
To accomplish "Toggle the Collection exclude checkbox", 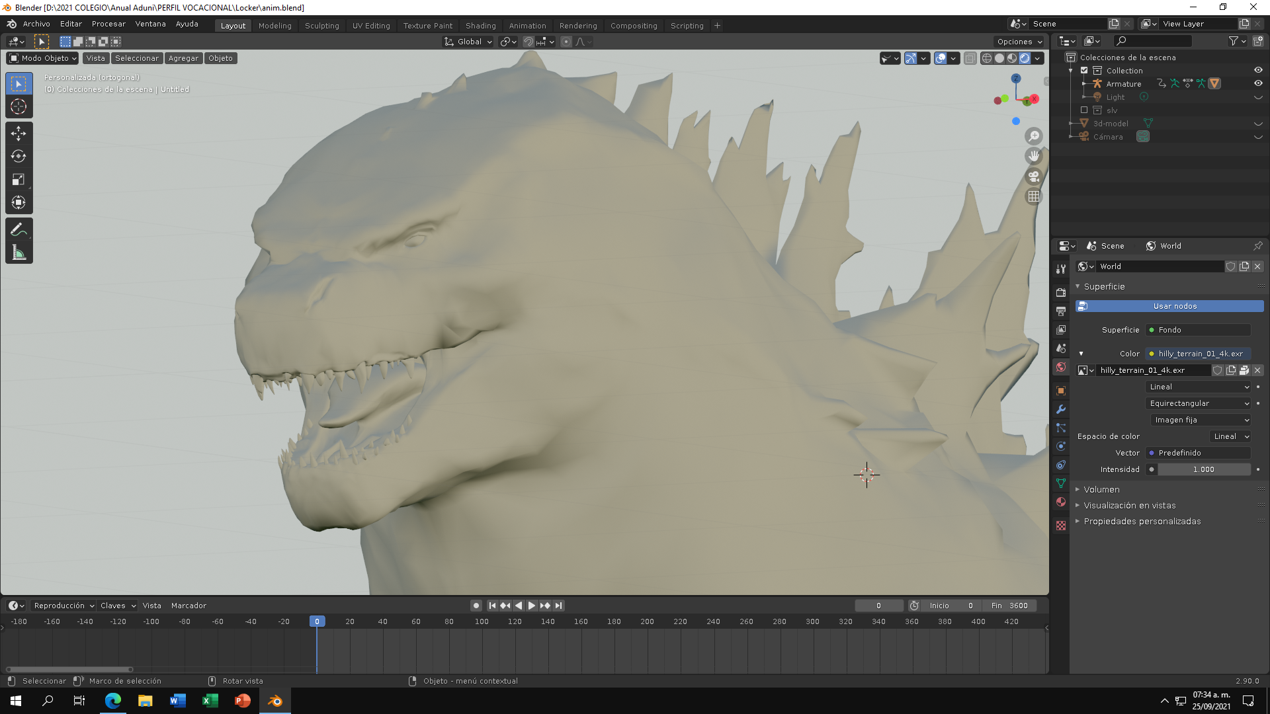I will 1084,70.
